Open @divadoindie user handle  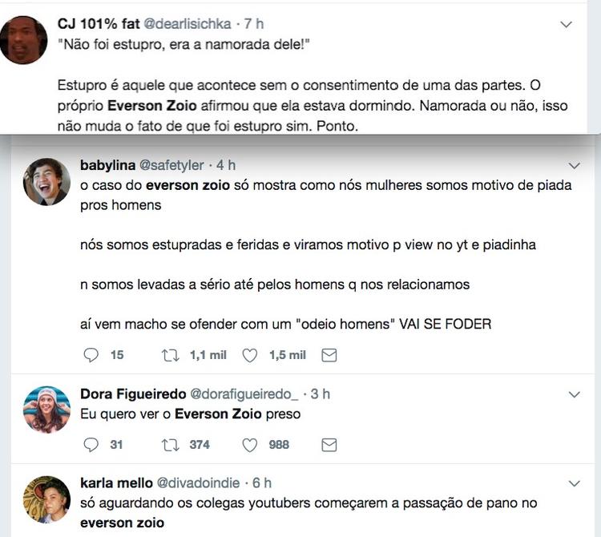(x=198, y=483)
